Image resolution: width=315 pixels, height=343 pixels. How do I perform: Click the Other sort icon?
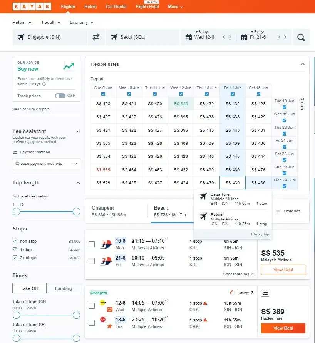point(278,211)
